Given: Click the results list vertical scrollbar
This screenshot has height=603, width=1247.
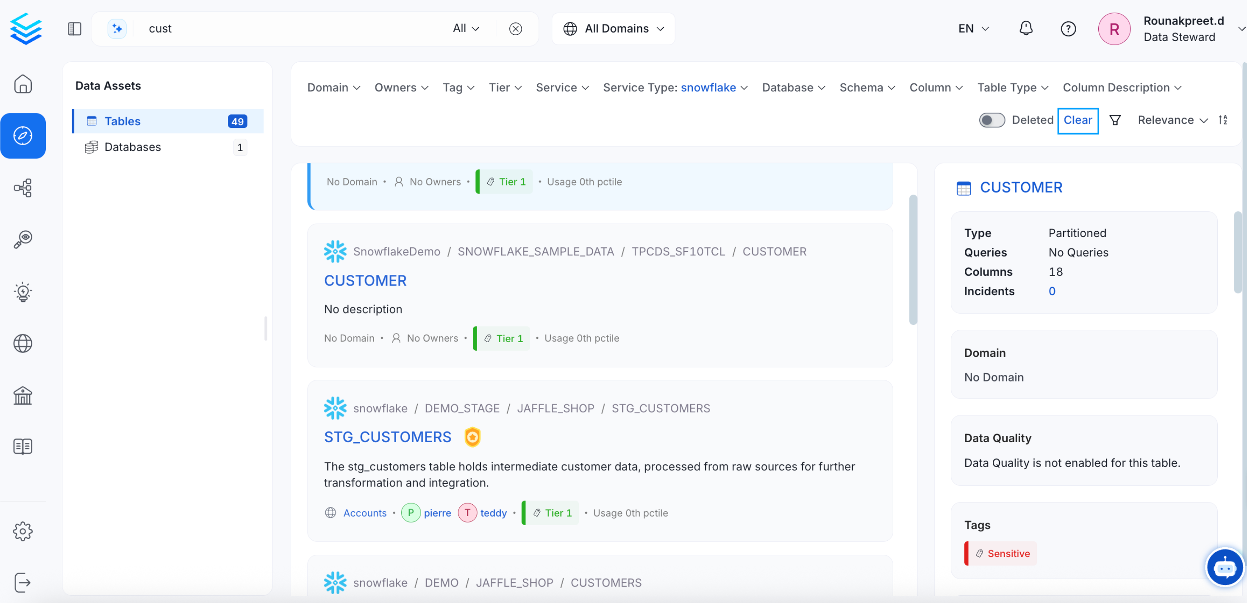Looking at the screenshot, I should pyautogui.click(x=913, y=260).
